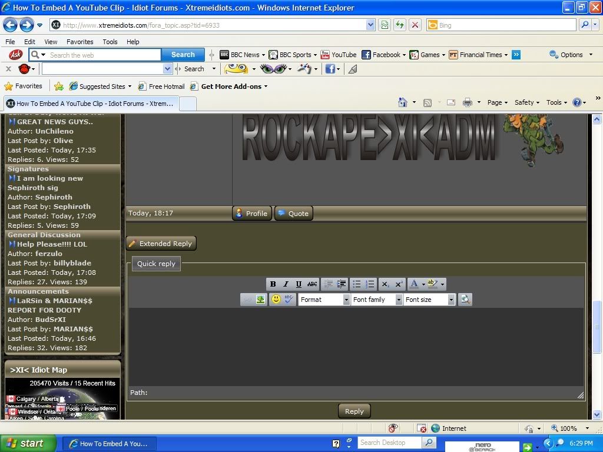603x452 pixels.
Task: Open the Tools menu in menu bar
Action: coord(110,42)
